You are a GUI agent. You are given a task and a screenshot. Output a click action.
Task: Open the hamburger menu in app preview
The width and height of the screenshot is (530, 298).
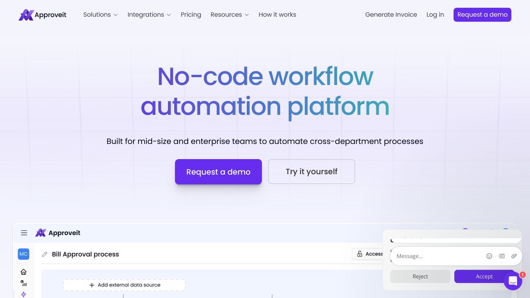(24, 233)
